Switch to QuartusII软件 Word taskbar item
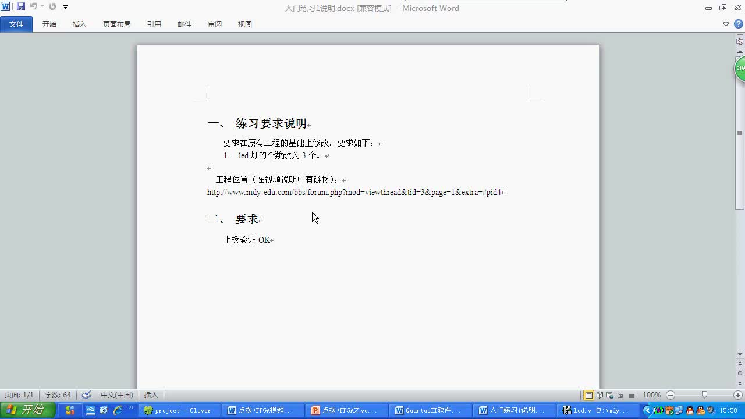Image resolution: width=745 pixels, height=419 pixels. coord(432,410)
